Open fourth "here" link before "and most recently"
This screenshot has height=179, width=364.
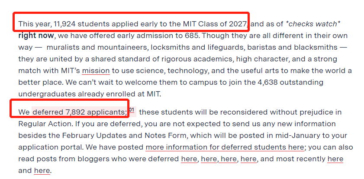[x=248, y=159]
